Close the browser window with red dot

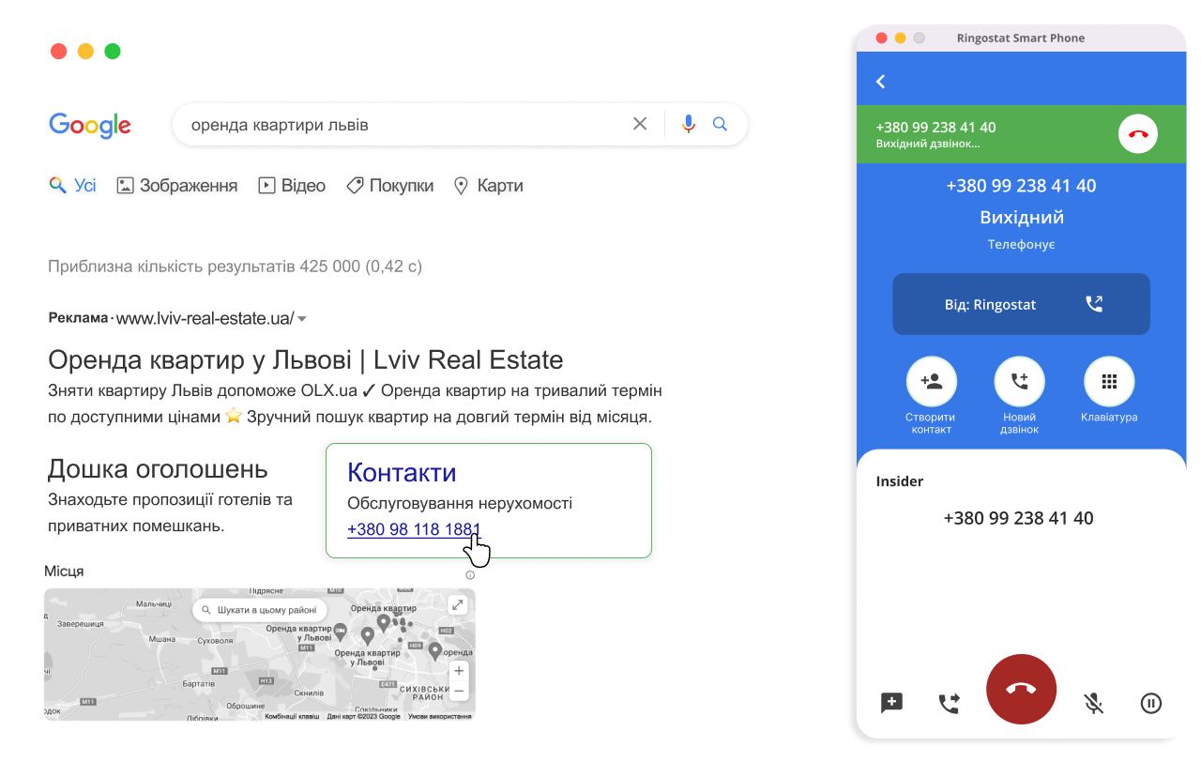tap(59, 51)
